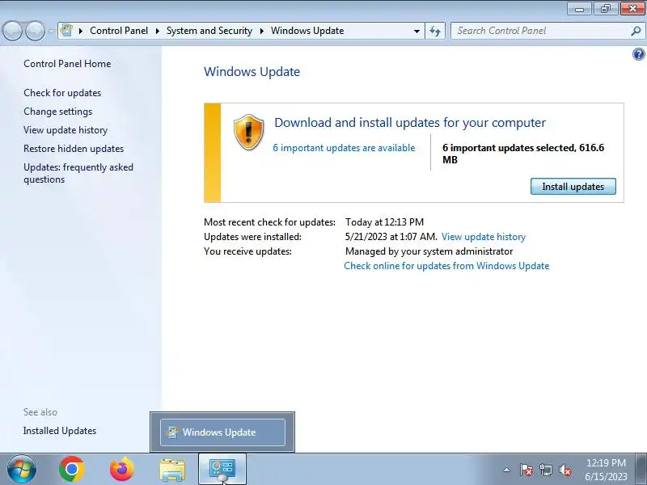
Task: Select System and Security breadcrumb
Action: (x=209, y=31)
